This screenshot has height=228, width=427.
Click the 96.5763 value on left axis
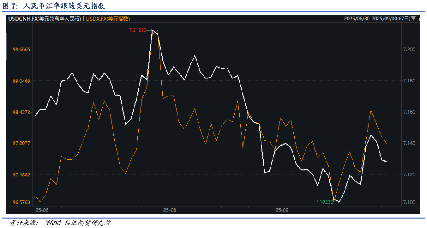click(x=22, y=202)
